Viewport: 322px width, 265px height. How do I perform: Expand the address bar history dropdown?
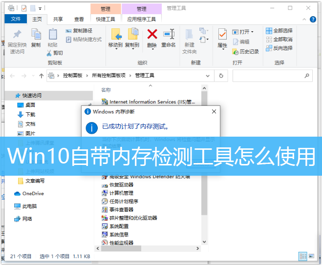209,76
